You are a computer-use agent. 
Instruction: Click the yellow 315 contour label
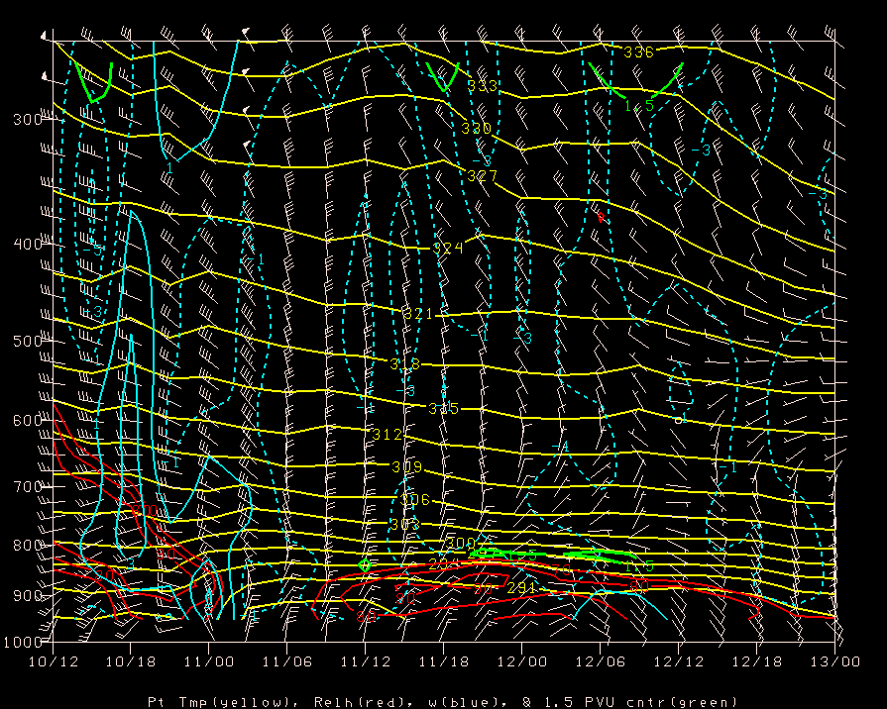pos(443,409)
